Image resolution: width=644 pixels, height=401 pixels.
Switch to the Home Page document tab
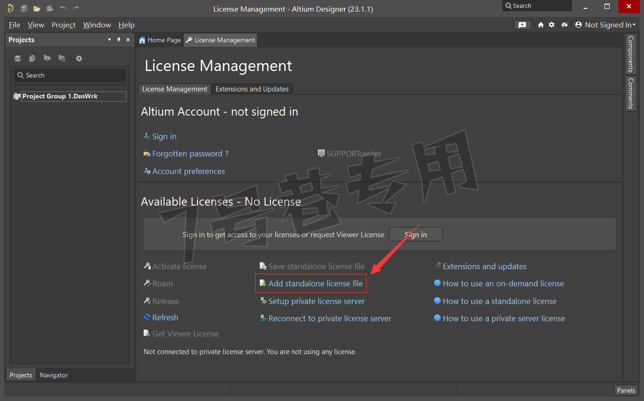160,40
